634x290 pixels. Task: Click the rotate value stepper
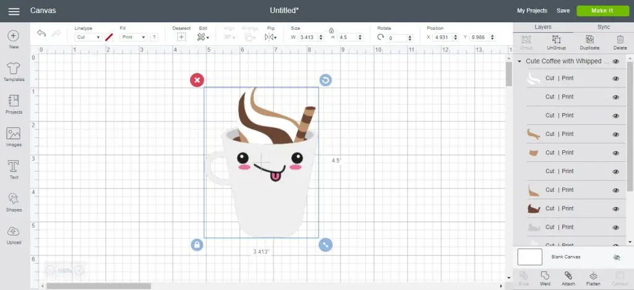click(410, 38)
